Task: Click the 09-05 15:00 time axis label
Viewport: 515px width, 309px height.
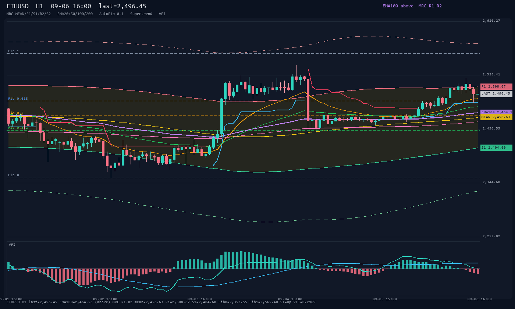Action: 385,299
